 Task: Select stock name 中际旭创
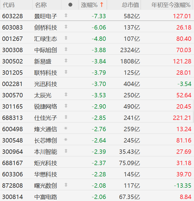pyautogui.click(x=45, y=50)
